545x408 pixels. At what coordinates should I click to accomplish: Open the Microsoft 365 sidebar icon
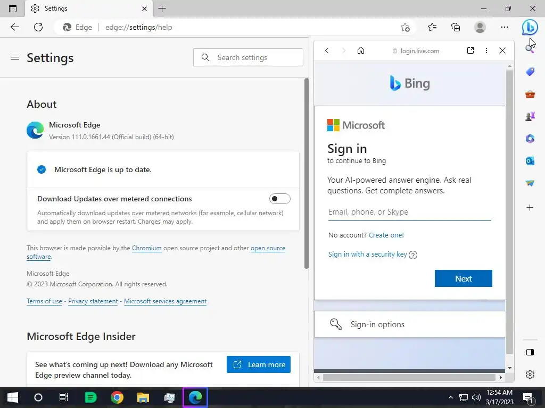[530, 139]
